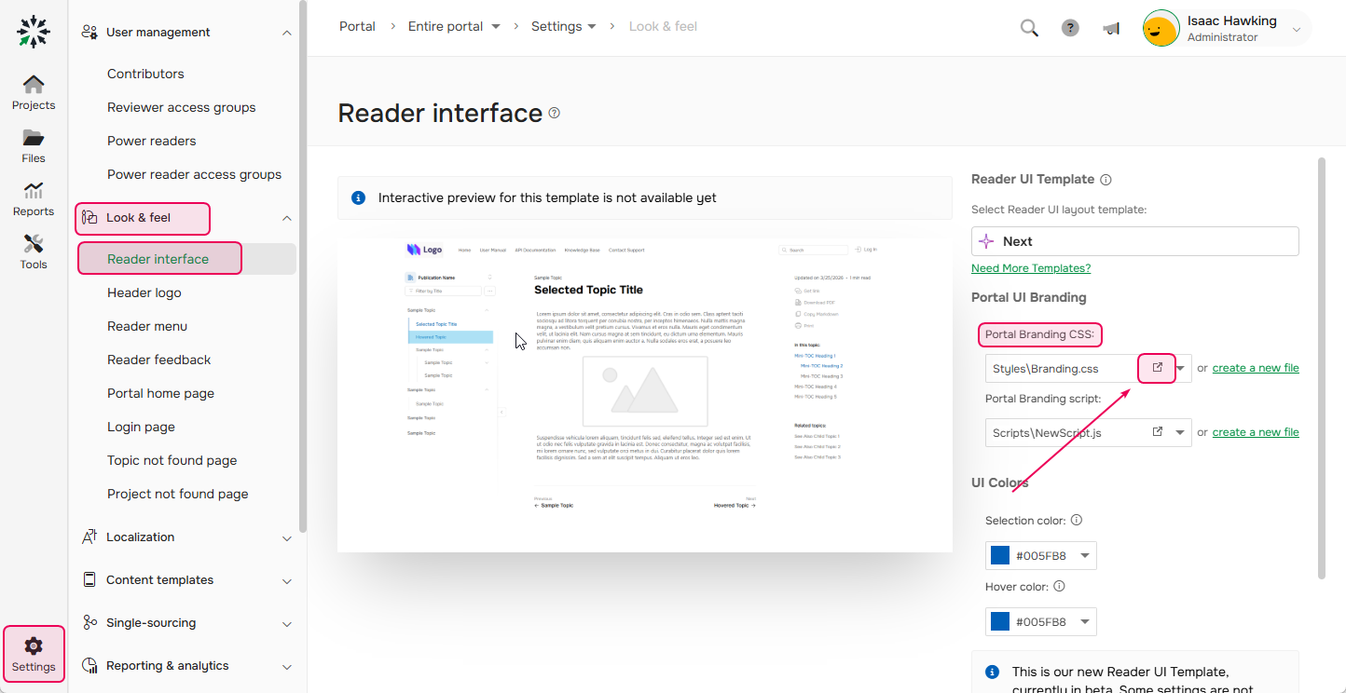Image resolution: width=1346 pixels, height=693 pixels.
Task: Click the template preview thumbnail
Action: [645, 392]
